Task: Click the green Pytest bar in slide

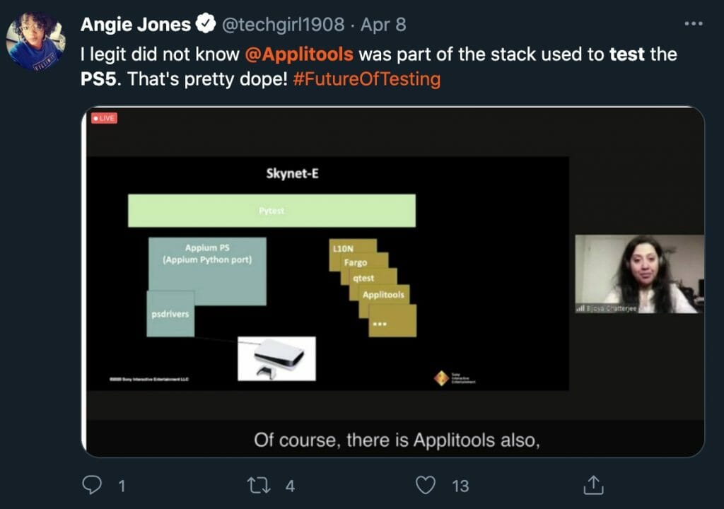Action: coord(271,211)
